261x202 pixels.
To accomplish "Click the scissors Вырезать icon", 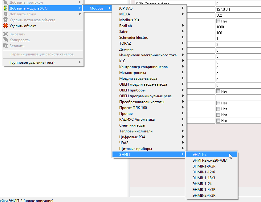I will tap(6, 34).
